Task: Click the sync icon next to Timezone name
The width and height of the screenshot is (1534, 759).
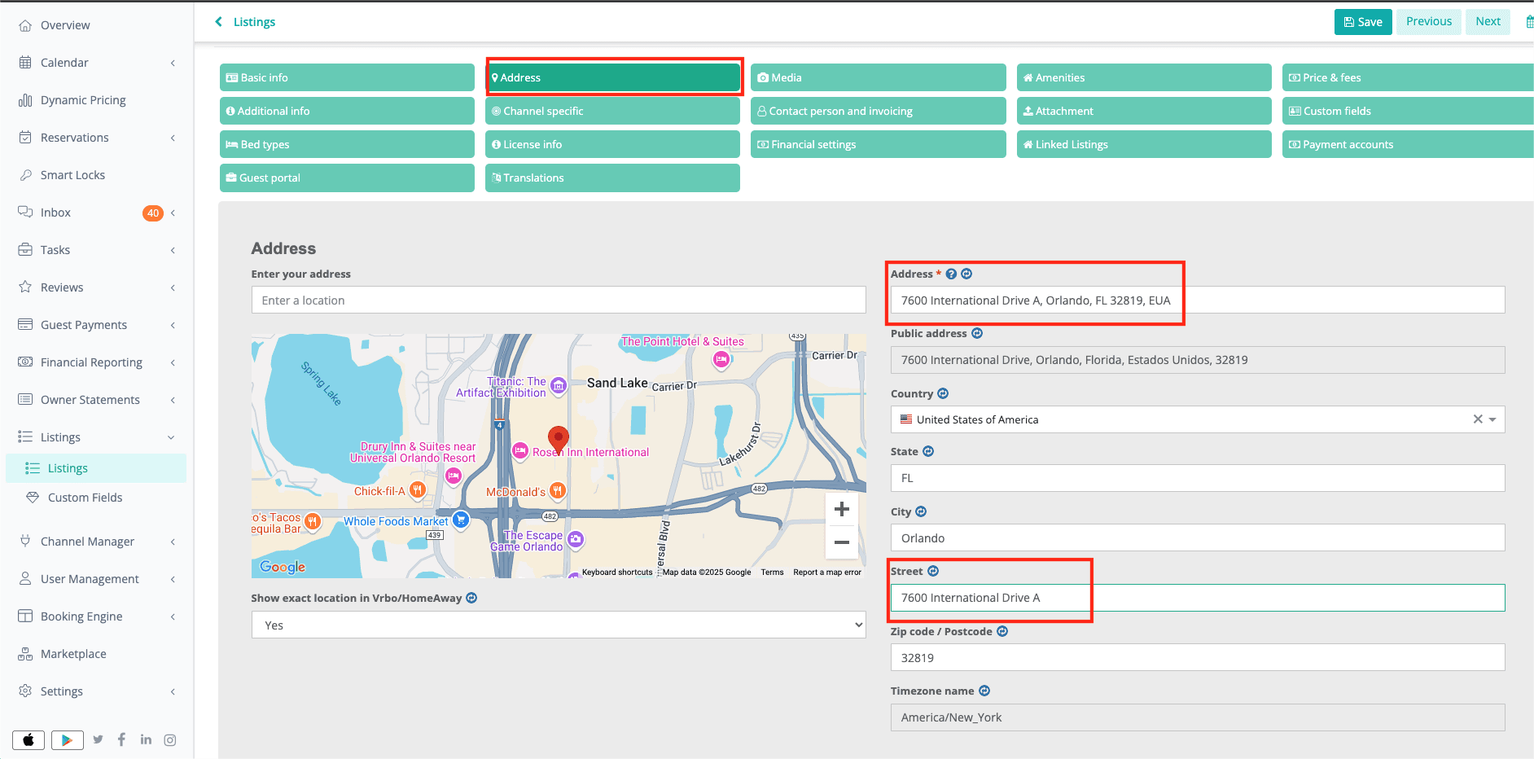Action: (984, 691)
